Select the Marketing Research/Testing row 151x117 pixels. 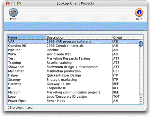pyautogui.click(x=73, y=58)
